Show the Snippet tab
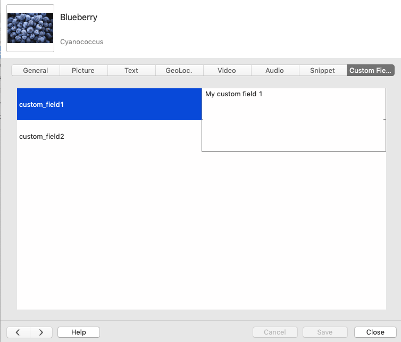This screenshot has width=401, height=342. [x=322, y=70]
